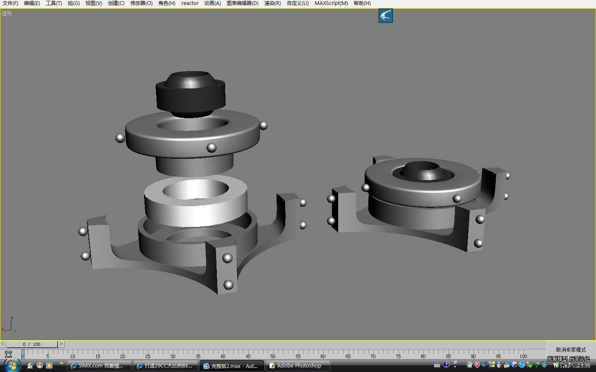Click the green umbrella tray icon
The image size is (596, 372).
tap(537, 365)
